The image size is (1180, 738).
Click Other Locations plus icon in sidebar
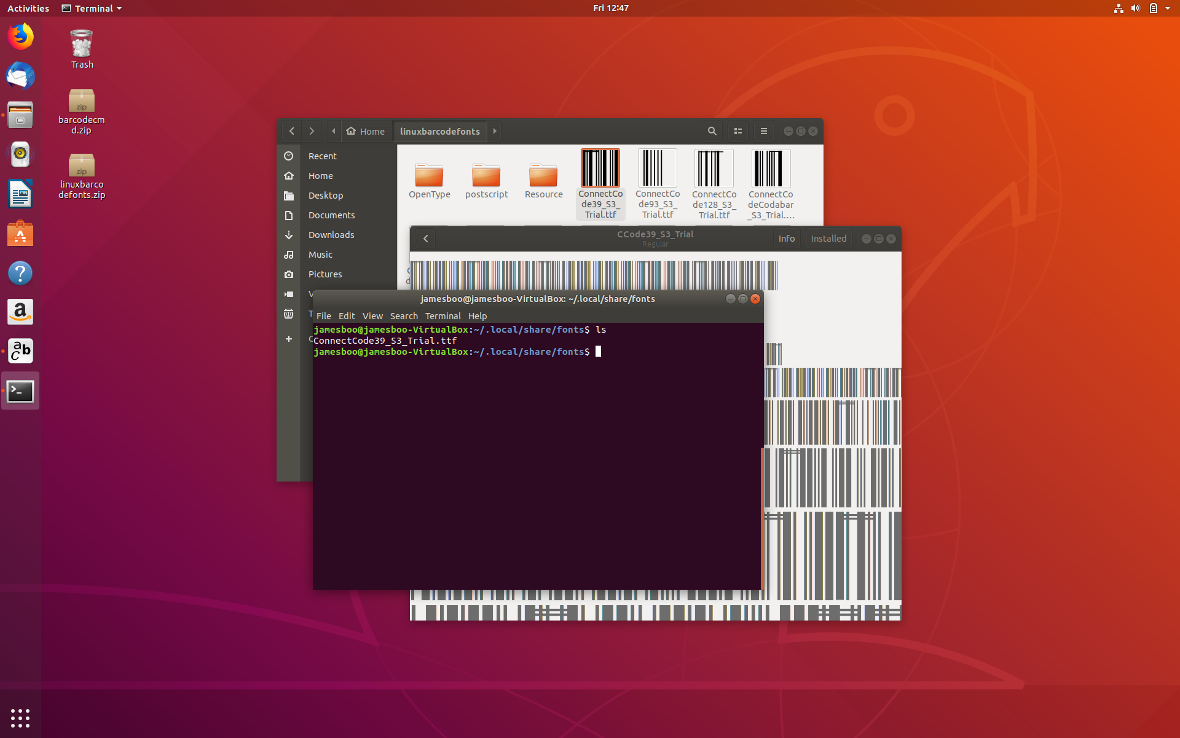pos(288,339)
